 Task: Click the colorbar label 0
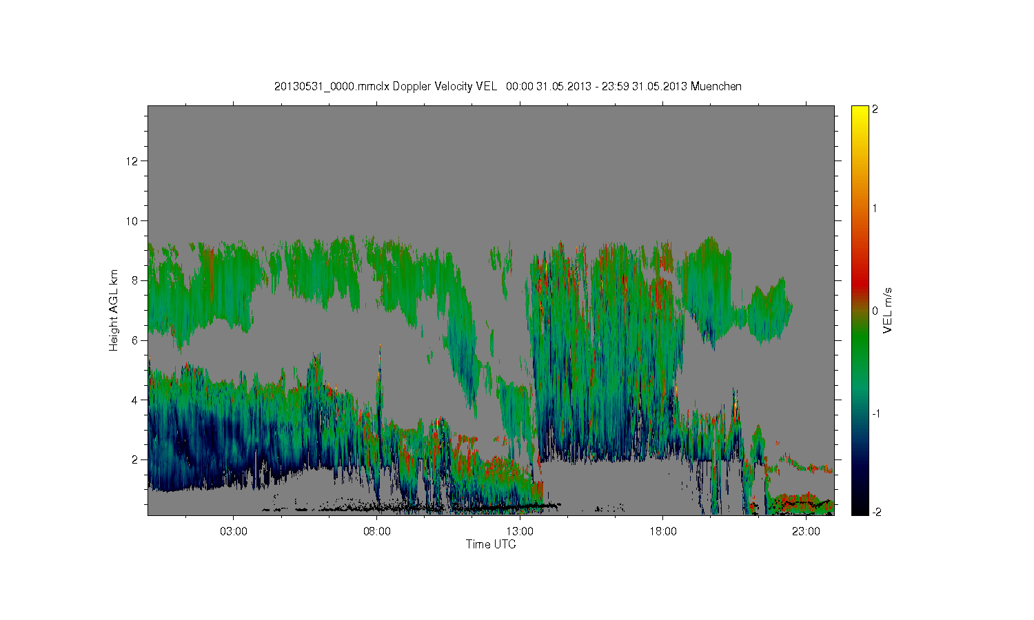pyautogui.click(x=875, y=311)
